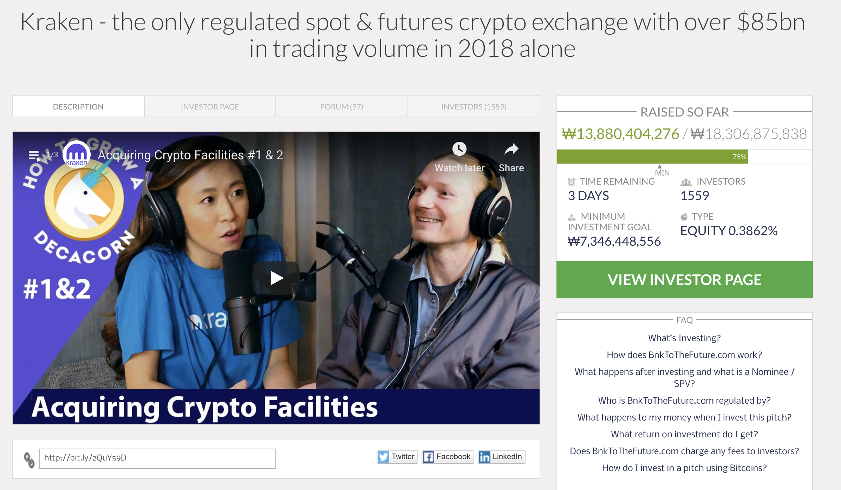The height and width of the screenshot is (490, 841).
Task: Open "What return on investment do I get?"
Action: tap(684, 434)
